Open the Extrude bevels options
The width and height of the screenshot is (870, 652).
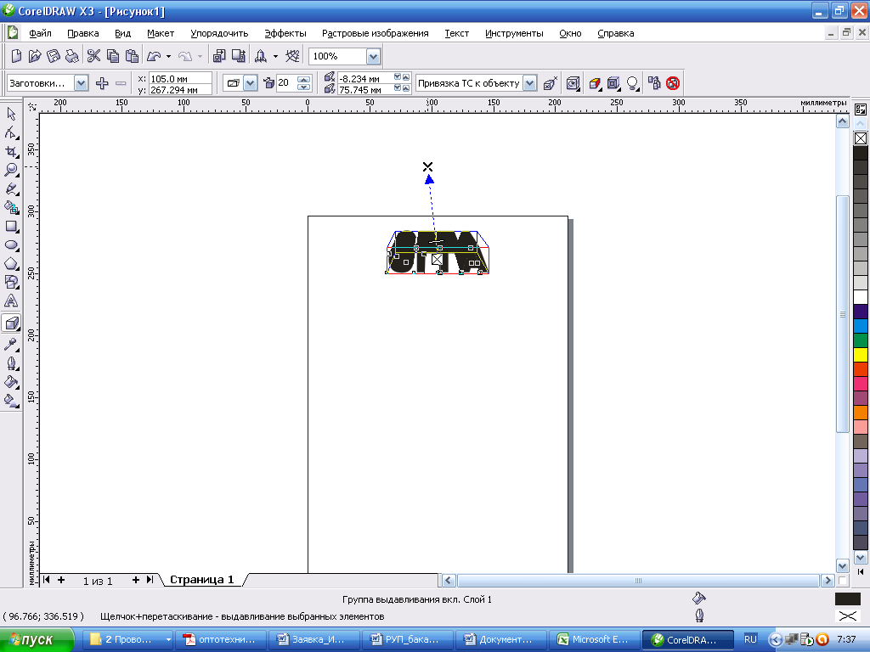click(x=613, y=83)
